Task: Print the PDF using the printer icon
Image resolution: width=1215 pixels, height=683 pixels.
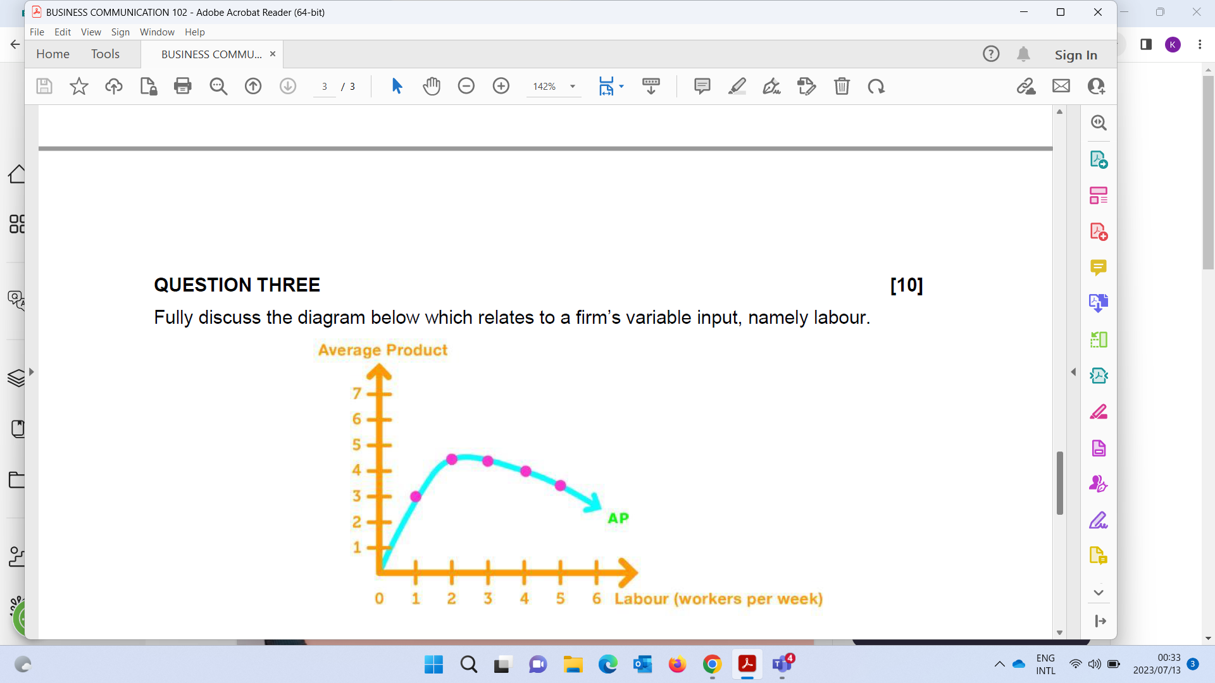Action: point(183,86)
